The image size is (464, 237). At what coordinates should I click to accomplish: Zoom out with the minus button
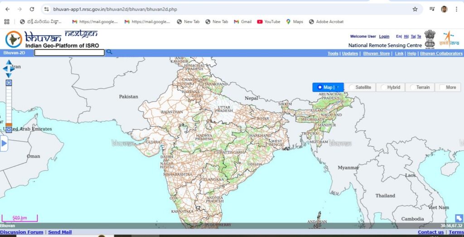(x=9, y=130)
